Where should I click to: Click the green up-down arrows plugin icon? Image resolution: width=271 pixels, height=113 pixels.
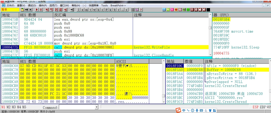tap(168, 10)
